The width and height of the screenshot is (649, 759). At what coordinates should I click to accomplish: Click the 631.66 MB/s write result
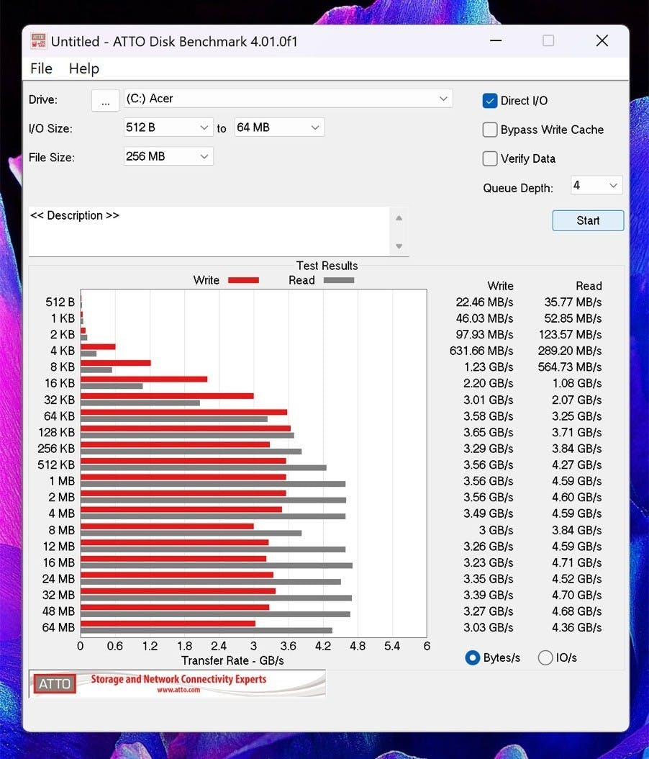tap(481, 351)
